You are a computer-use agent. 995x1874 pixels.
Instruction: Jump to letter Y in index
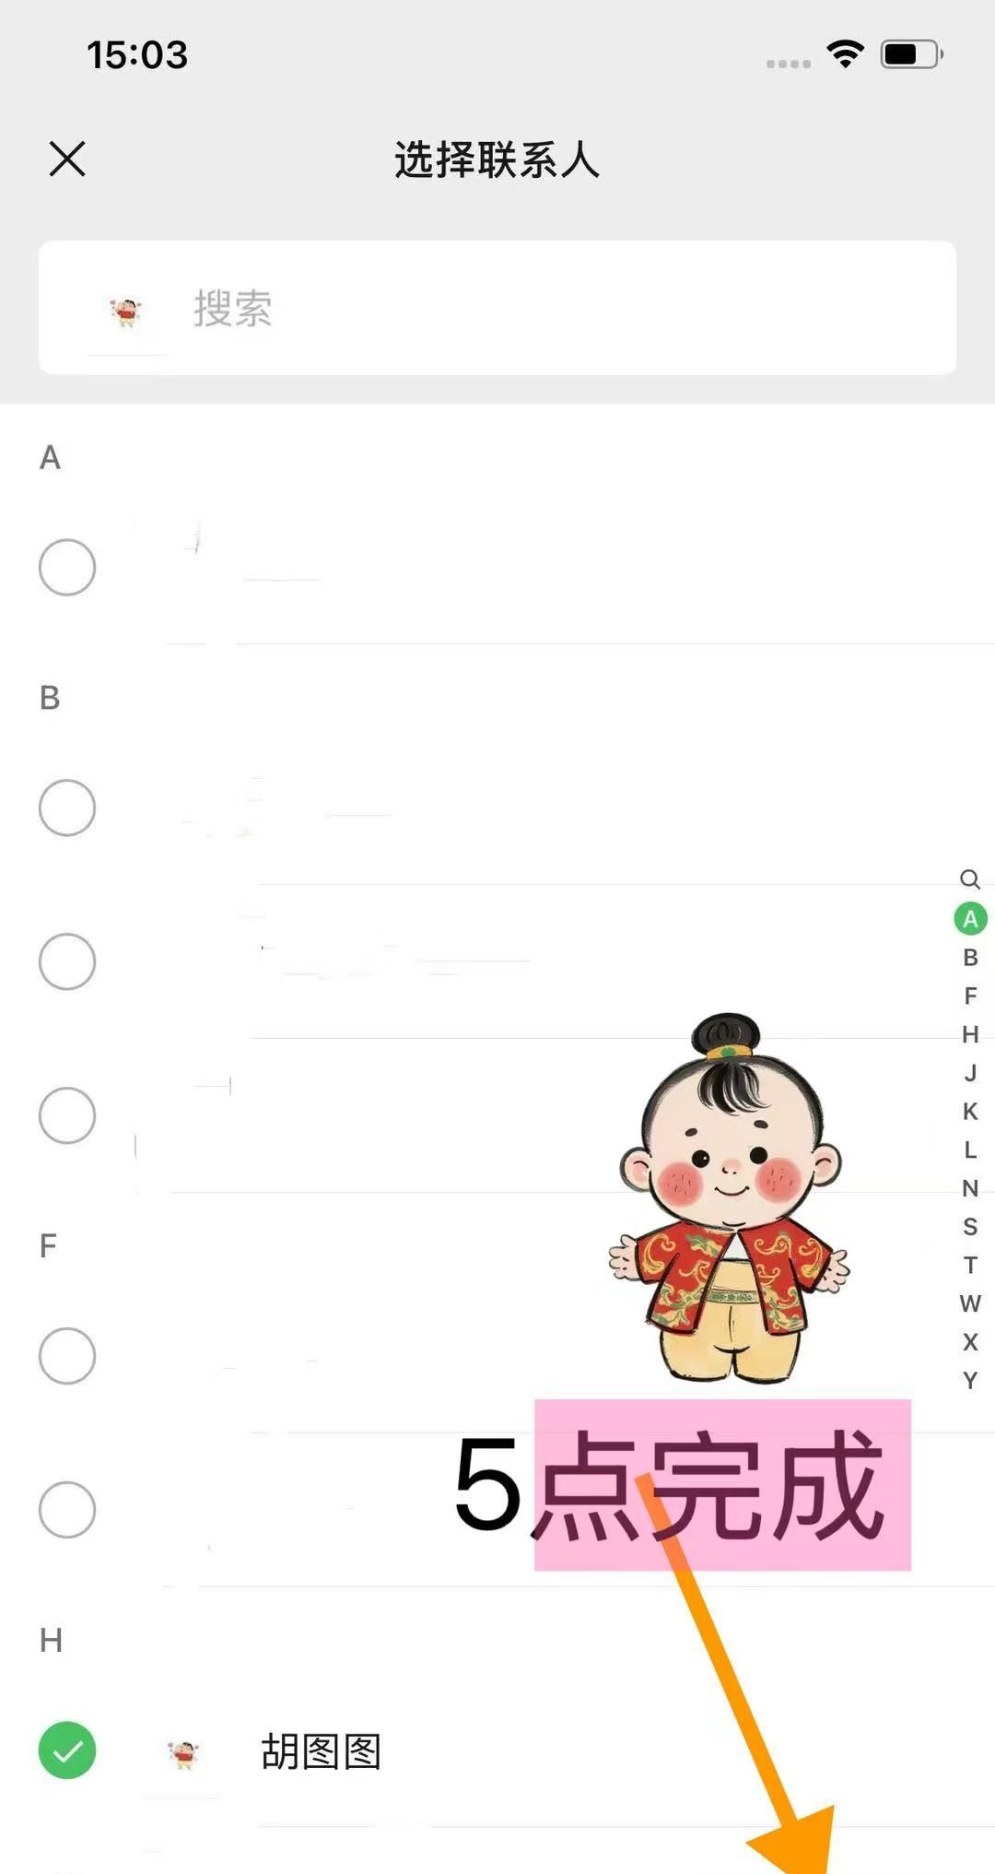click(x=970, y=1380)
